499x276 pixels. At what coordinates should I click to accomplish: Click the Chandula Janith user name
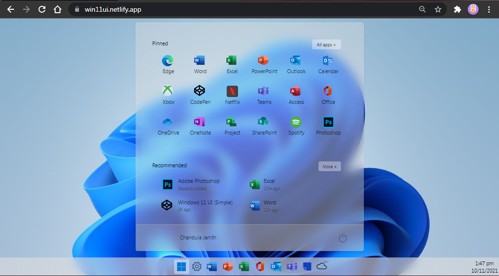pyautogui.click(x=198, y=237)
